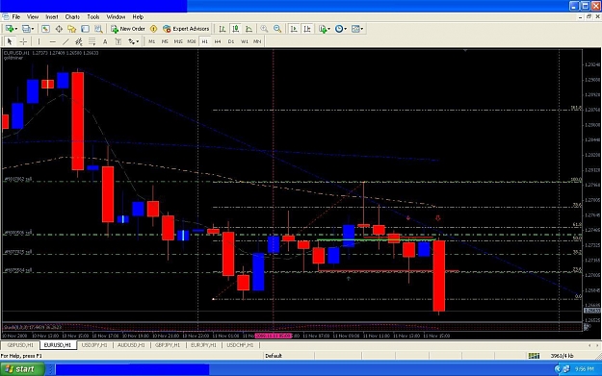602x376 pixels.
Task: Select the vertical line drawing tool
Action: [39, 41]
